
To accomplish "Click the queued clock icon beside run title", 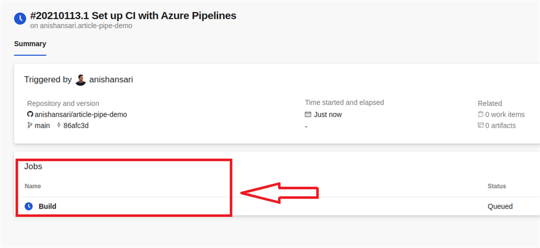I will (20, 18).
